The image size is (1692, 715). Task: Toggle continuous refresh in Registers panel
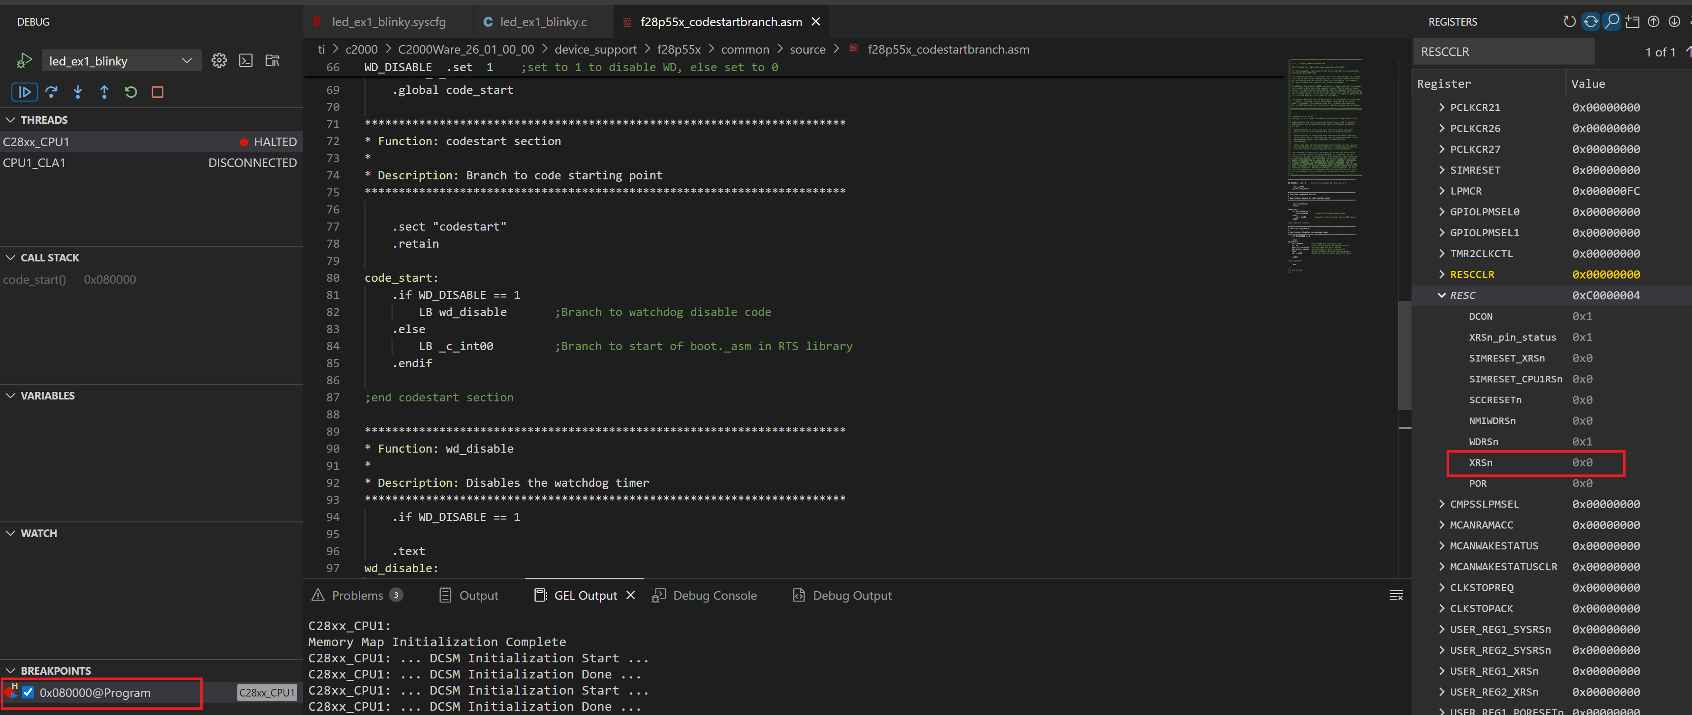coord(1591,22)
